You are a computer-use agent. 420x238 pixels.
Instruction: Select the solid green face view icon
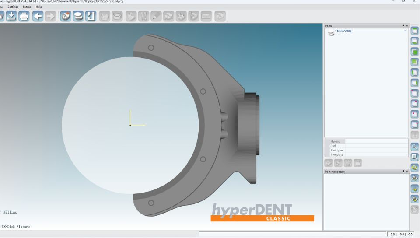pos(414,52)
